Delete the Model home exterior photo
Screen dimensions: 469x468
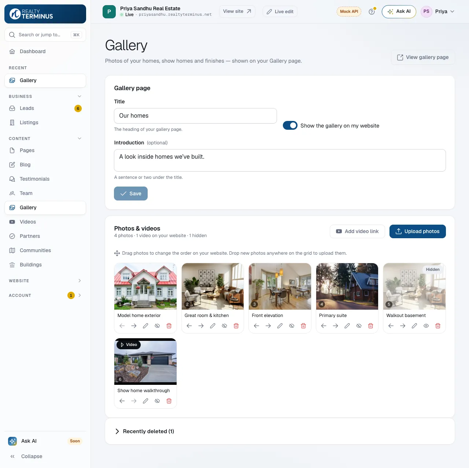click(x=169, y=326)
